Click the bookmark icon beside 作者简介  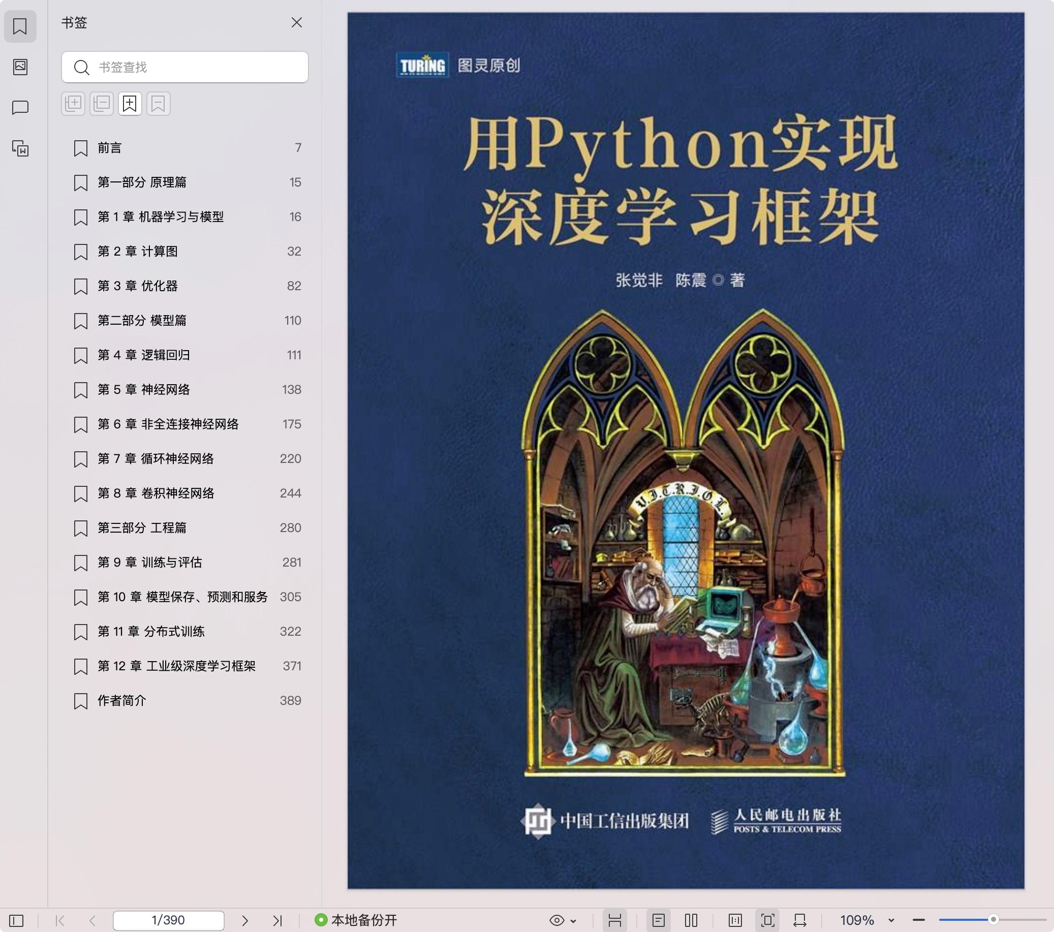click(80, 701)
